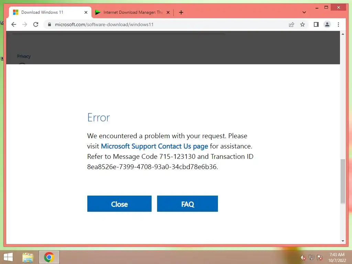Expand the tab search dropdown chevron
The image size is (352, 264).
click(x=304, y=12)
